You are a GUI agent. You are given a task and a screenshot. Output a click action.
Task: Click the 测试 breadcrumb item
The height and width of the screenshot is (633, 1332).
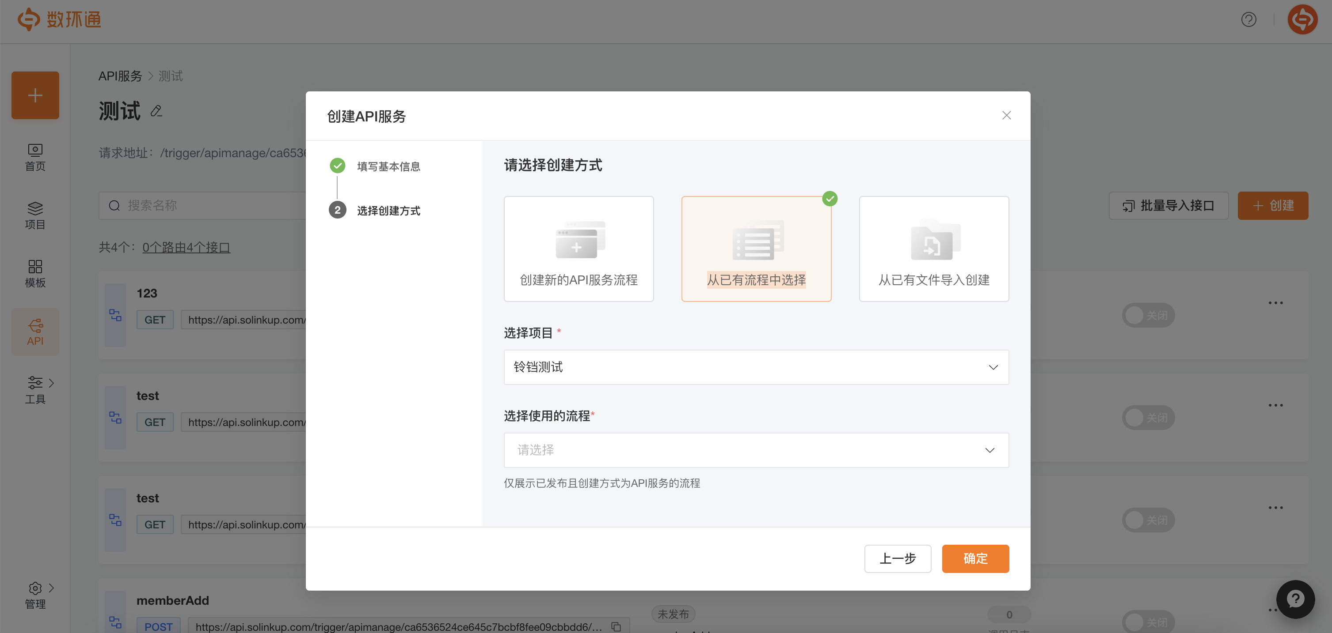click(171, 76)
